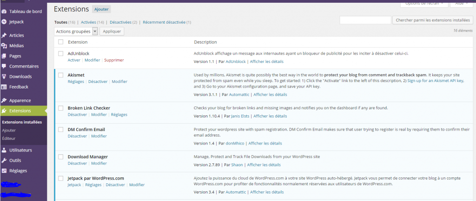Click the Articles pushpin icon
Viewport: 476px width, 201px height.
pyautogui.click(x=4, y=35)
